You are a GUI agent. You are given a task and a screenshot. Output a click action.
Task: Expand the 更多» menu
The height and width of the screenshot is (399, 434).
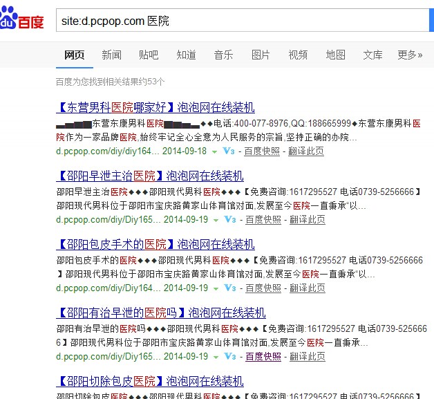(410, 55)
